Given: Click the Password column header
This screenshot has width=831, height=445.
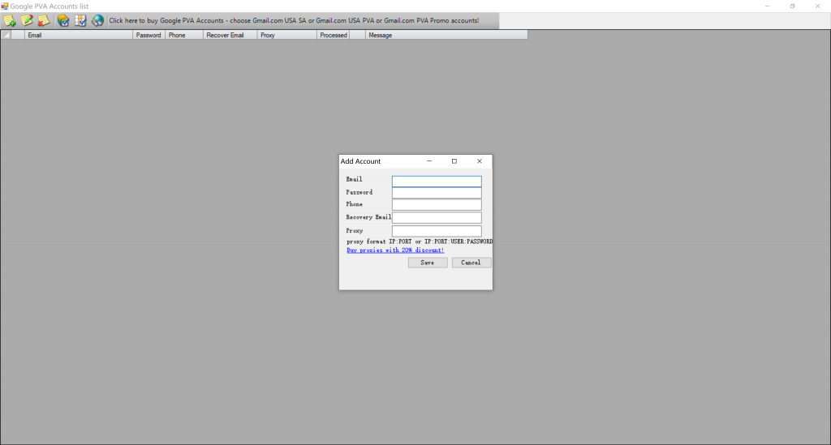Looking at the screenshot, I should (x=149, y=35).
